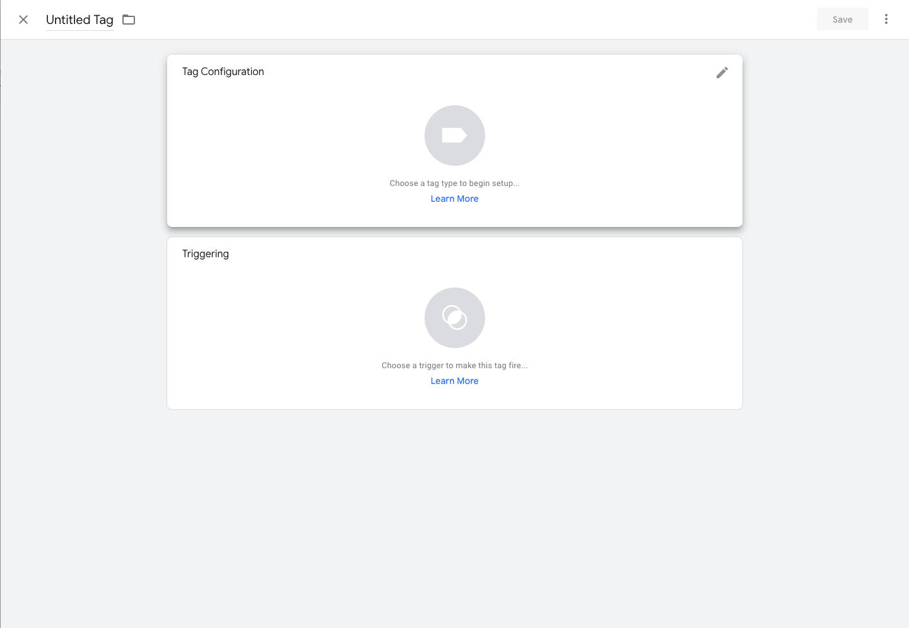Select the Tag Configuration heading
Image resolution: width=909 pixels, height=628 pixels.
tap(223, 71)
